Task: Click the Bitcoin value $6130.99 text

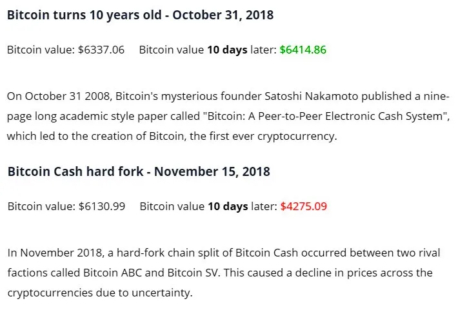Action: (66, 206)
